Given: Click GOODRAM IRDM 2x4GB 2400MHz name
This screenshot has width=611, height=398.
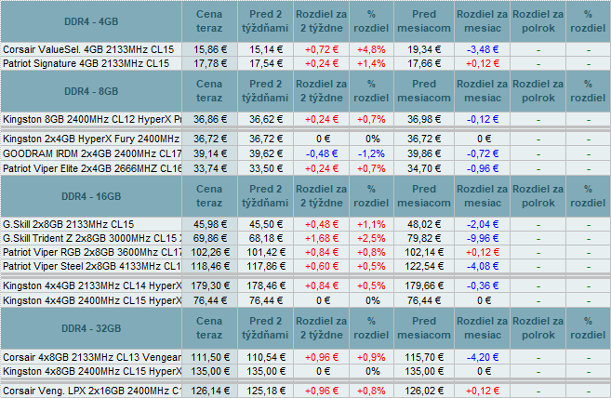Looking at the screenshot, I should (92, 153).
